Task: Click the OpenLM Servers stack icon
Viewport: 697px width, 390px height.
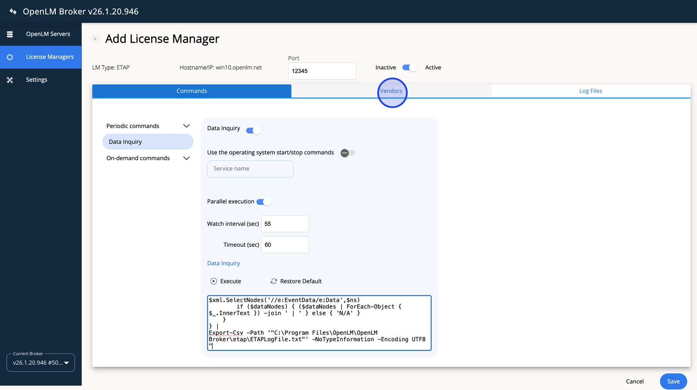Action: point(10,34)
